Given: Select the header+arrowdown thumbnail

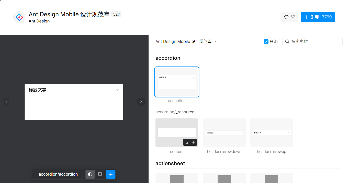Looking at the screenshot, I should [224, 133].
